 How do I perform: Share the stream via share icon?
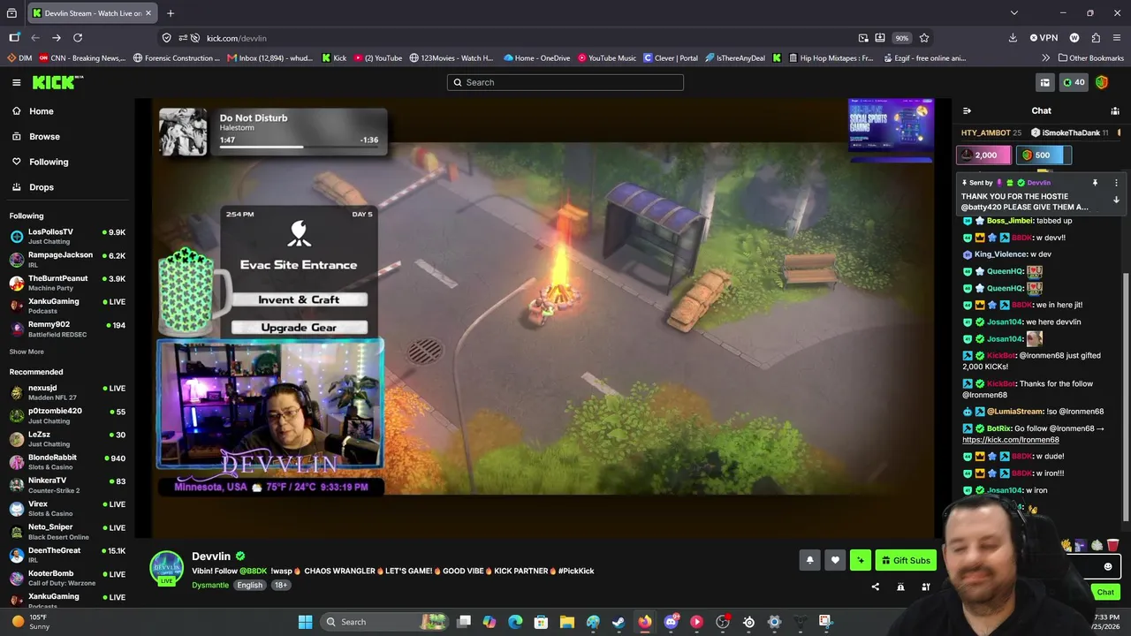[x=876, y=587]
